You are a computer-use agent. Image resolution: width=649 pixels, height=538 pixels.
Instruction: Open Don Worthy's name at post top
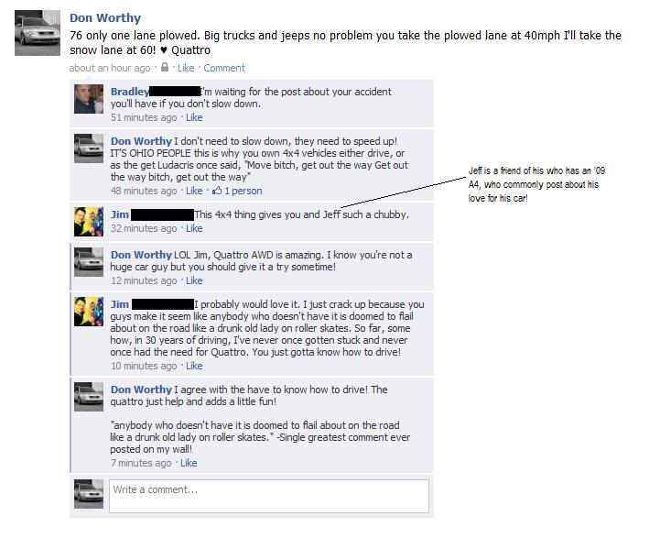point(105,17)
